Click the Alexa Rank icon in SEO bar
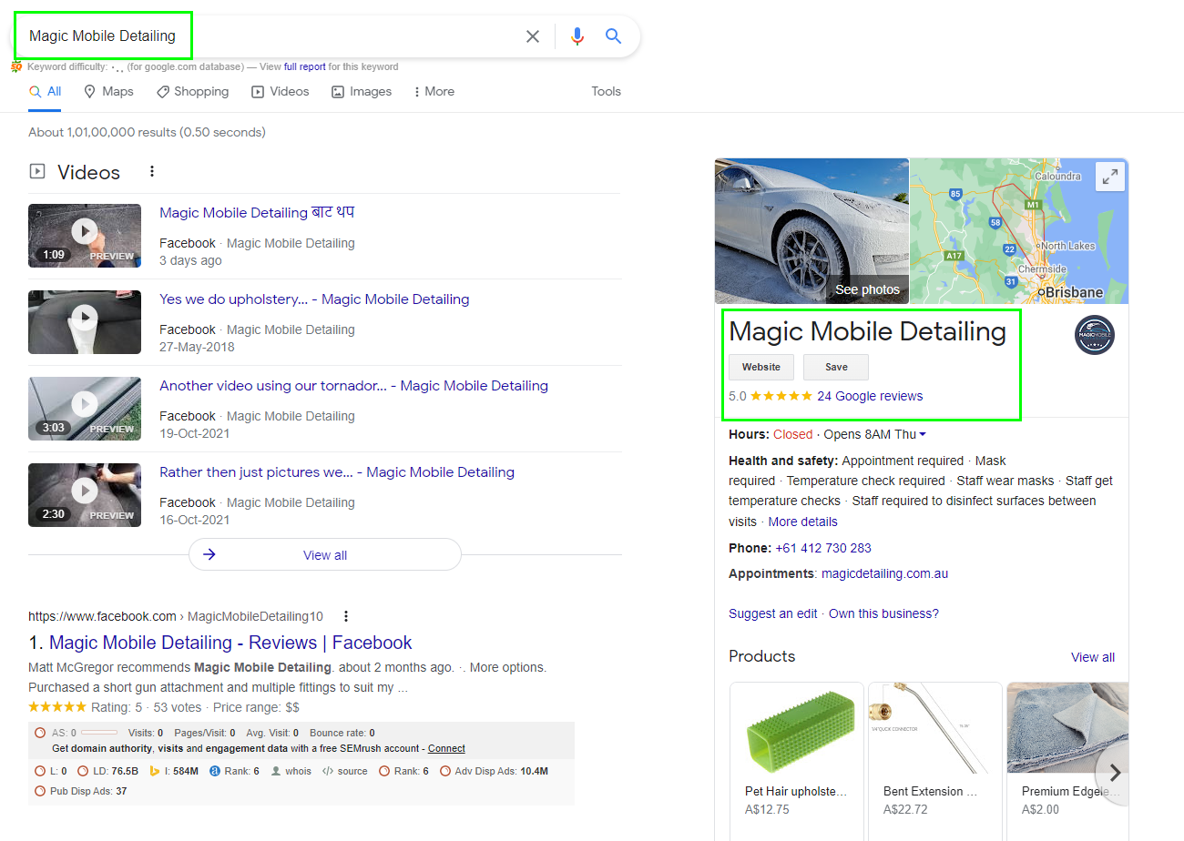Image resolution: width=1184 pixels, height=841 pixels. (x=215, y=771)
